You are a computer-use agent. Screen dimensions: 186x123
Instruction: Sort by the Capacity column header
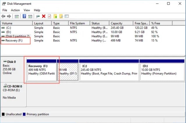116,23
